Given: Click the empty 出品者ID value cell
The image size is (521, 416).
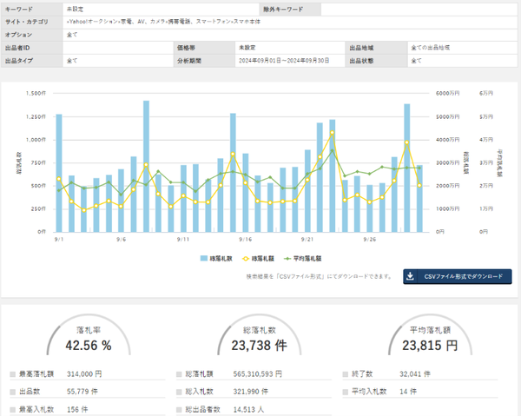Looking at the screenshot, I should [x=118, y=48].
